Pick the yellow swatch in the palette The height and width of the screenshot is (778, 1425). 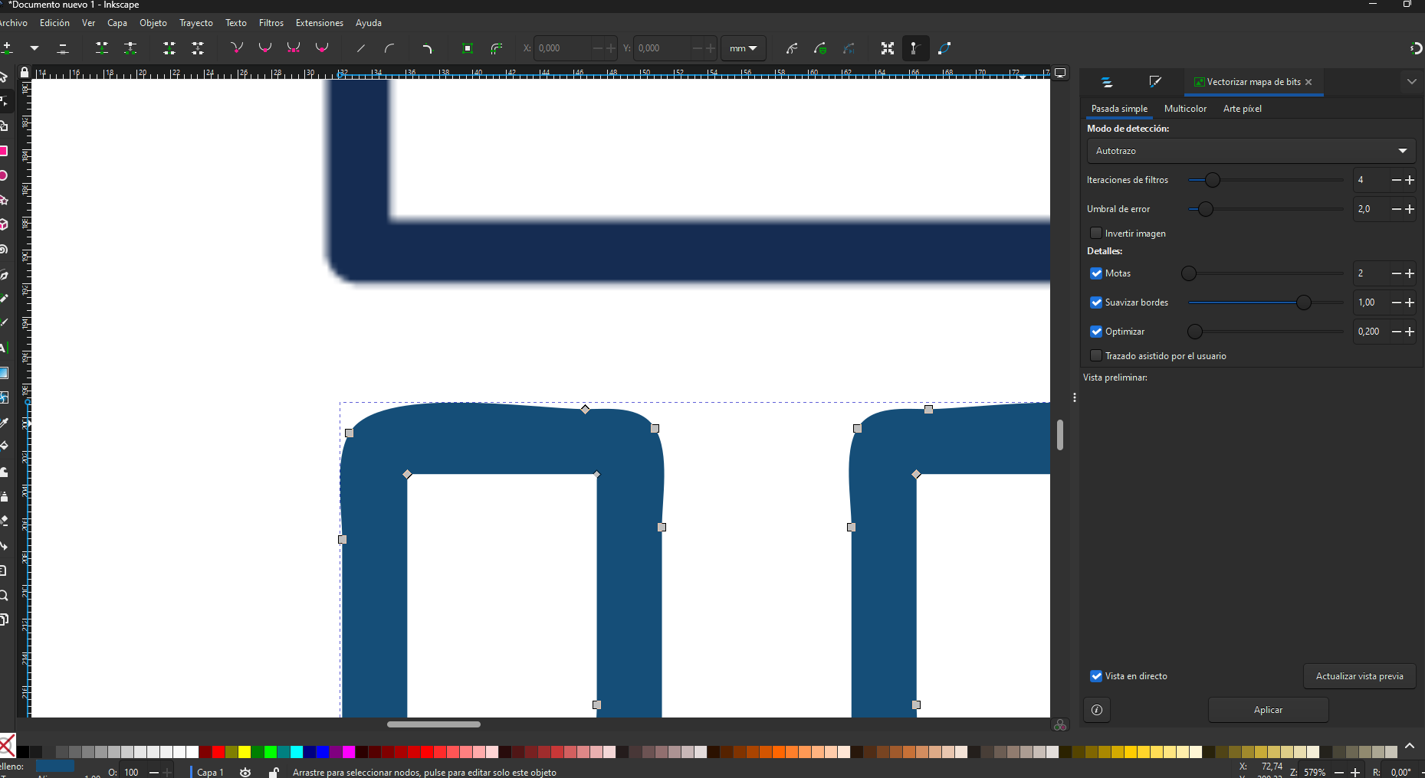click(x=245, y=752)
